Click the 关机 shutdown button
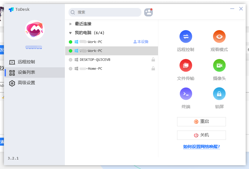Viewport: 249px width, 169px height. point(201,135)
